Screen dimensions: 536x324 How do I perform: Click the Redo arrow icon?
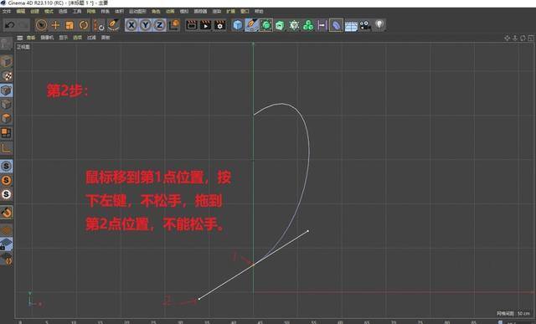click(x=23, y=25)
